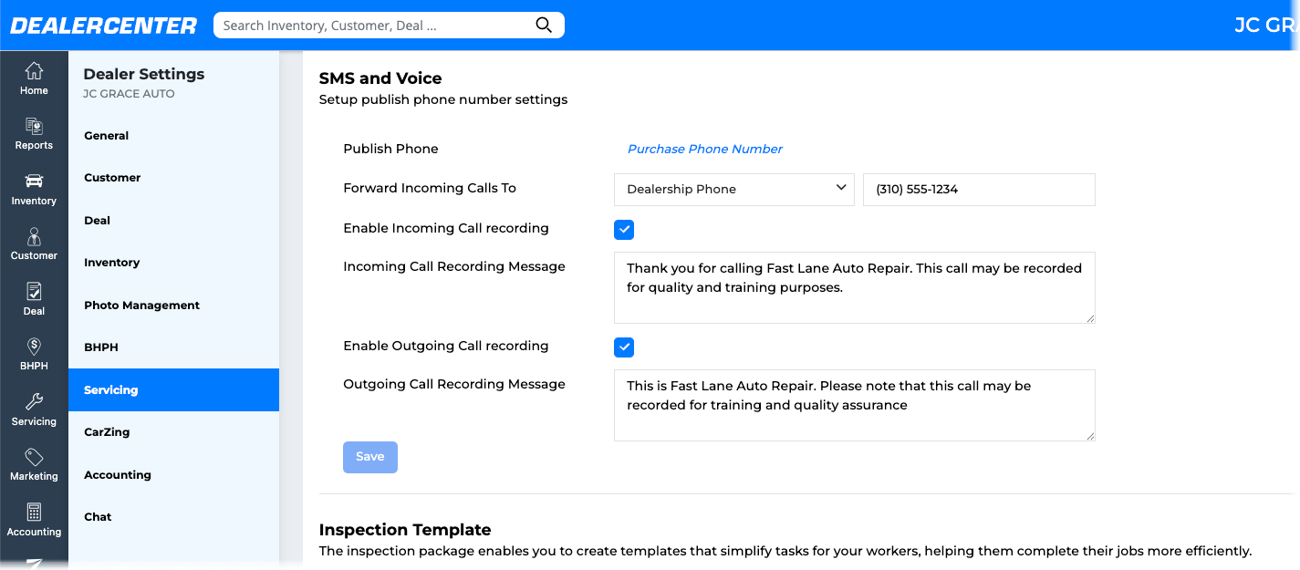Open BHPH settings in Dealer Settings
Image resolution: width=1300 pixels, height=570 pixels.
point(173,347)
